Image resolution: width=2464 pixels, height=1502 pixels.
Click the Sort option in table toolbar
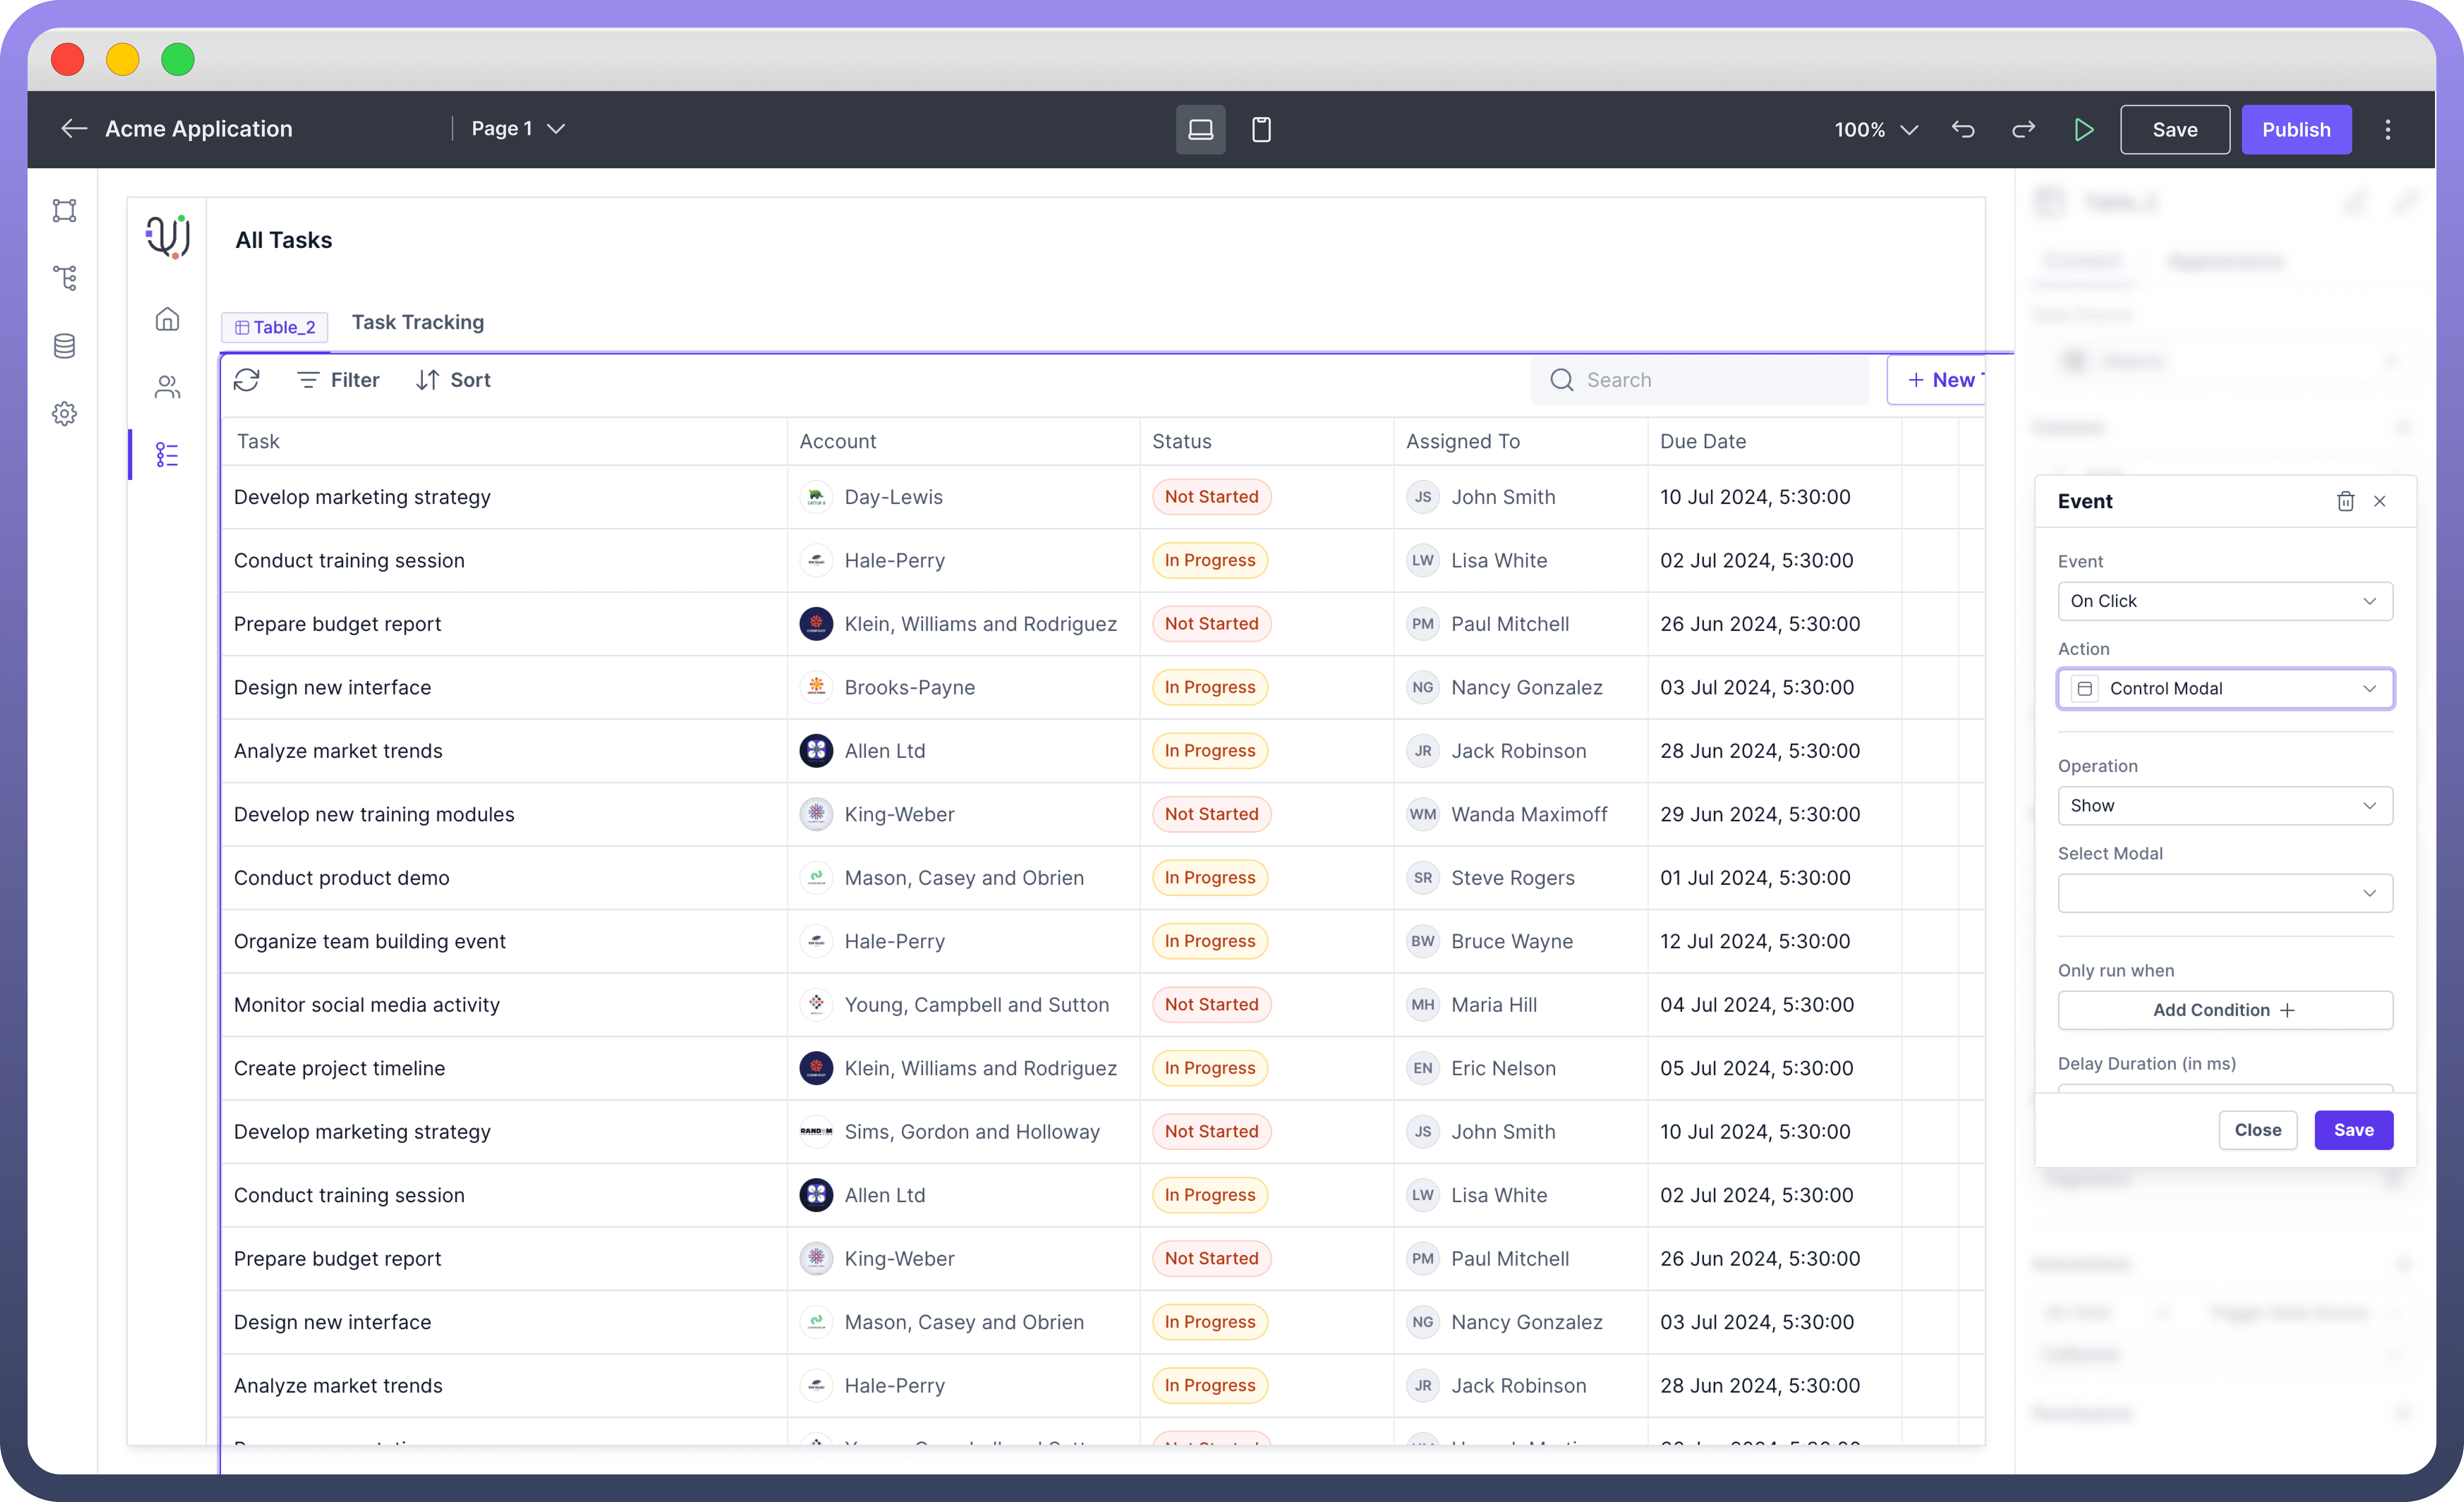tap(453, 380)
